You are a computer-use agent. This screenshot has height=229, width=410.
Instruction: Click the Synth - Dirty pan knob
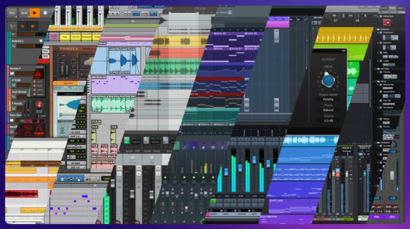(x=152, y=158)
